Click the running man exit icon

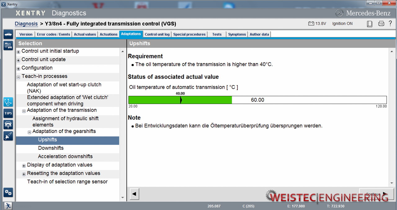coord(8,206)
